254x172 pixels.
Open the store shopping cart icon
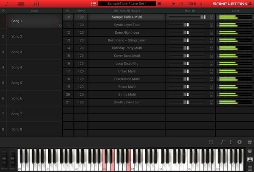point(250,142)
